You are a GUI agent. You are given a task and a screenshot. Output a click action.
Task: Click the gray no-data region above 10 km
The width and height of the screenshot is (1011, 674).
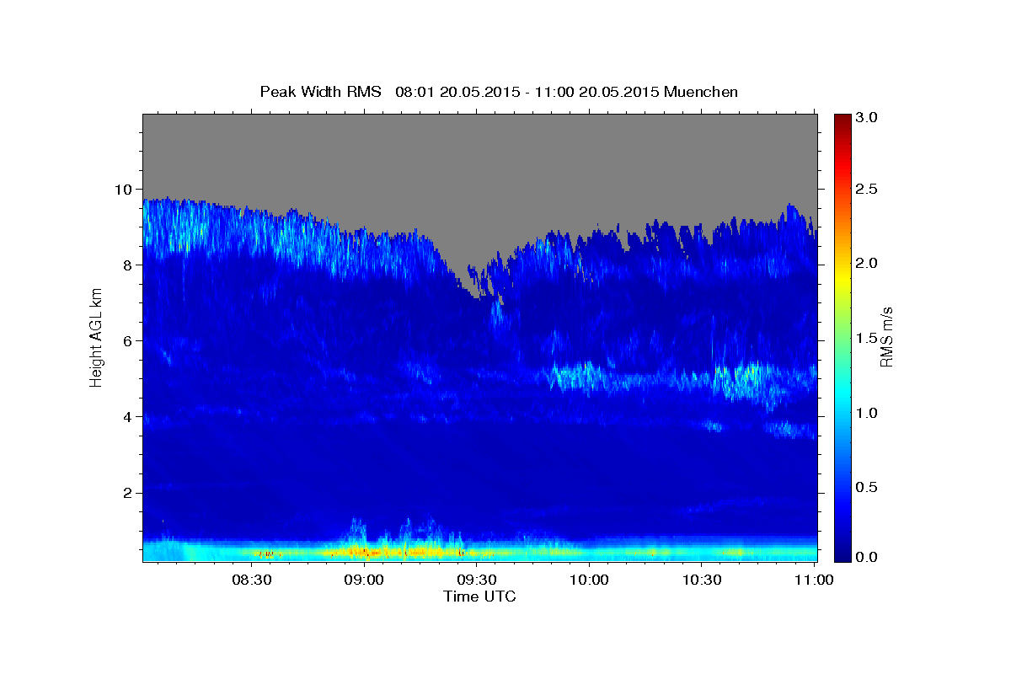(479, 152)
